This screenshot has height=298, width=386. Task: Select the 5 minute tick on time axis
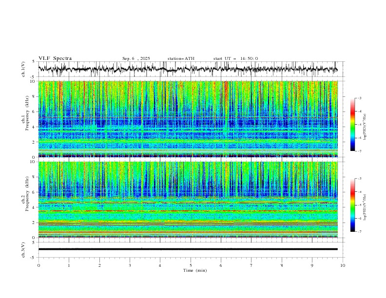(x=191, y=265)
